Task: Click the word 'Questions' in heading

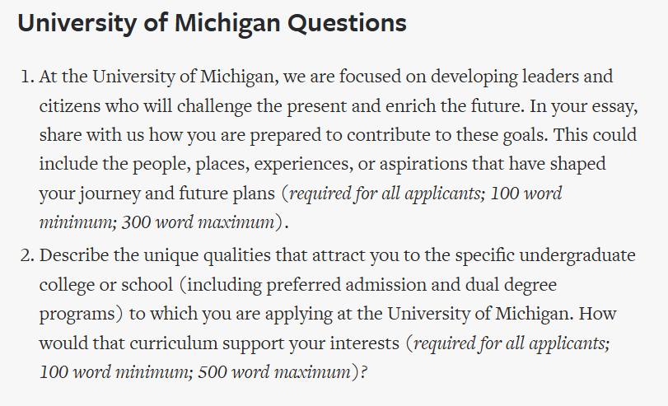Action: click(348, 24)
